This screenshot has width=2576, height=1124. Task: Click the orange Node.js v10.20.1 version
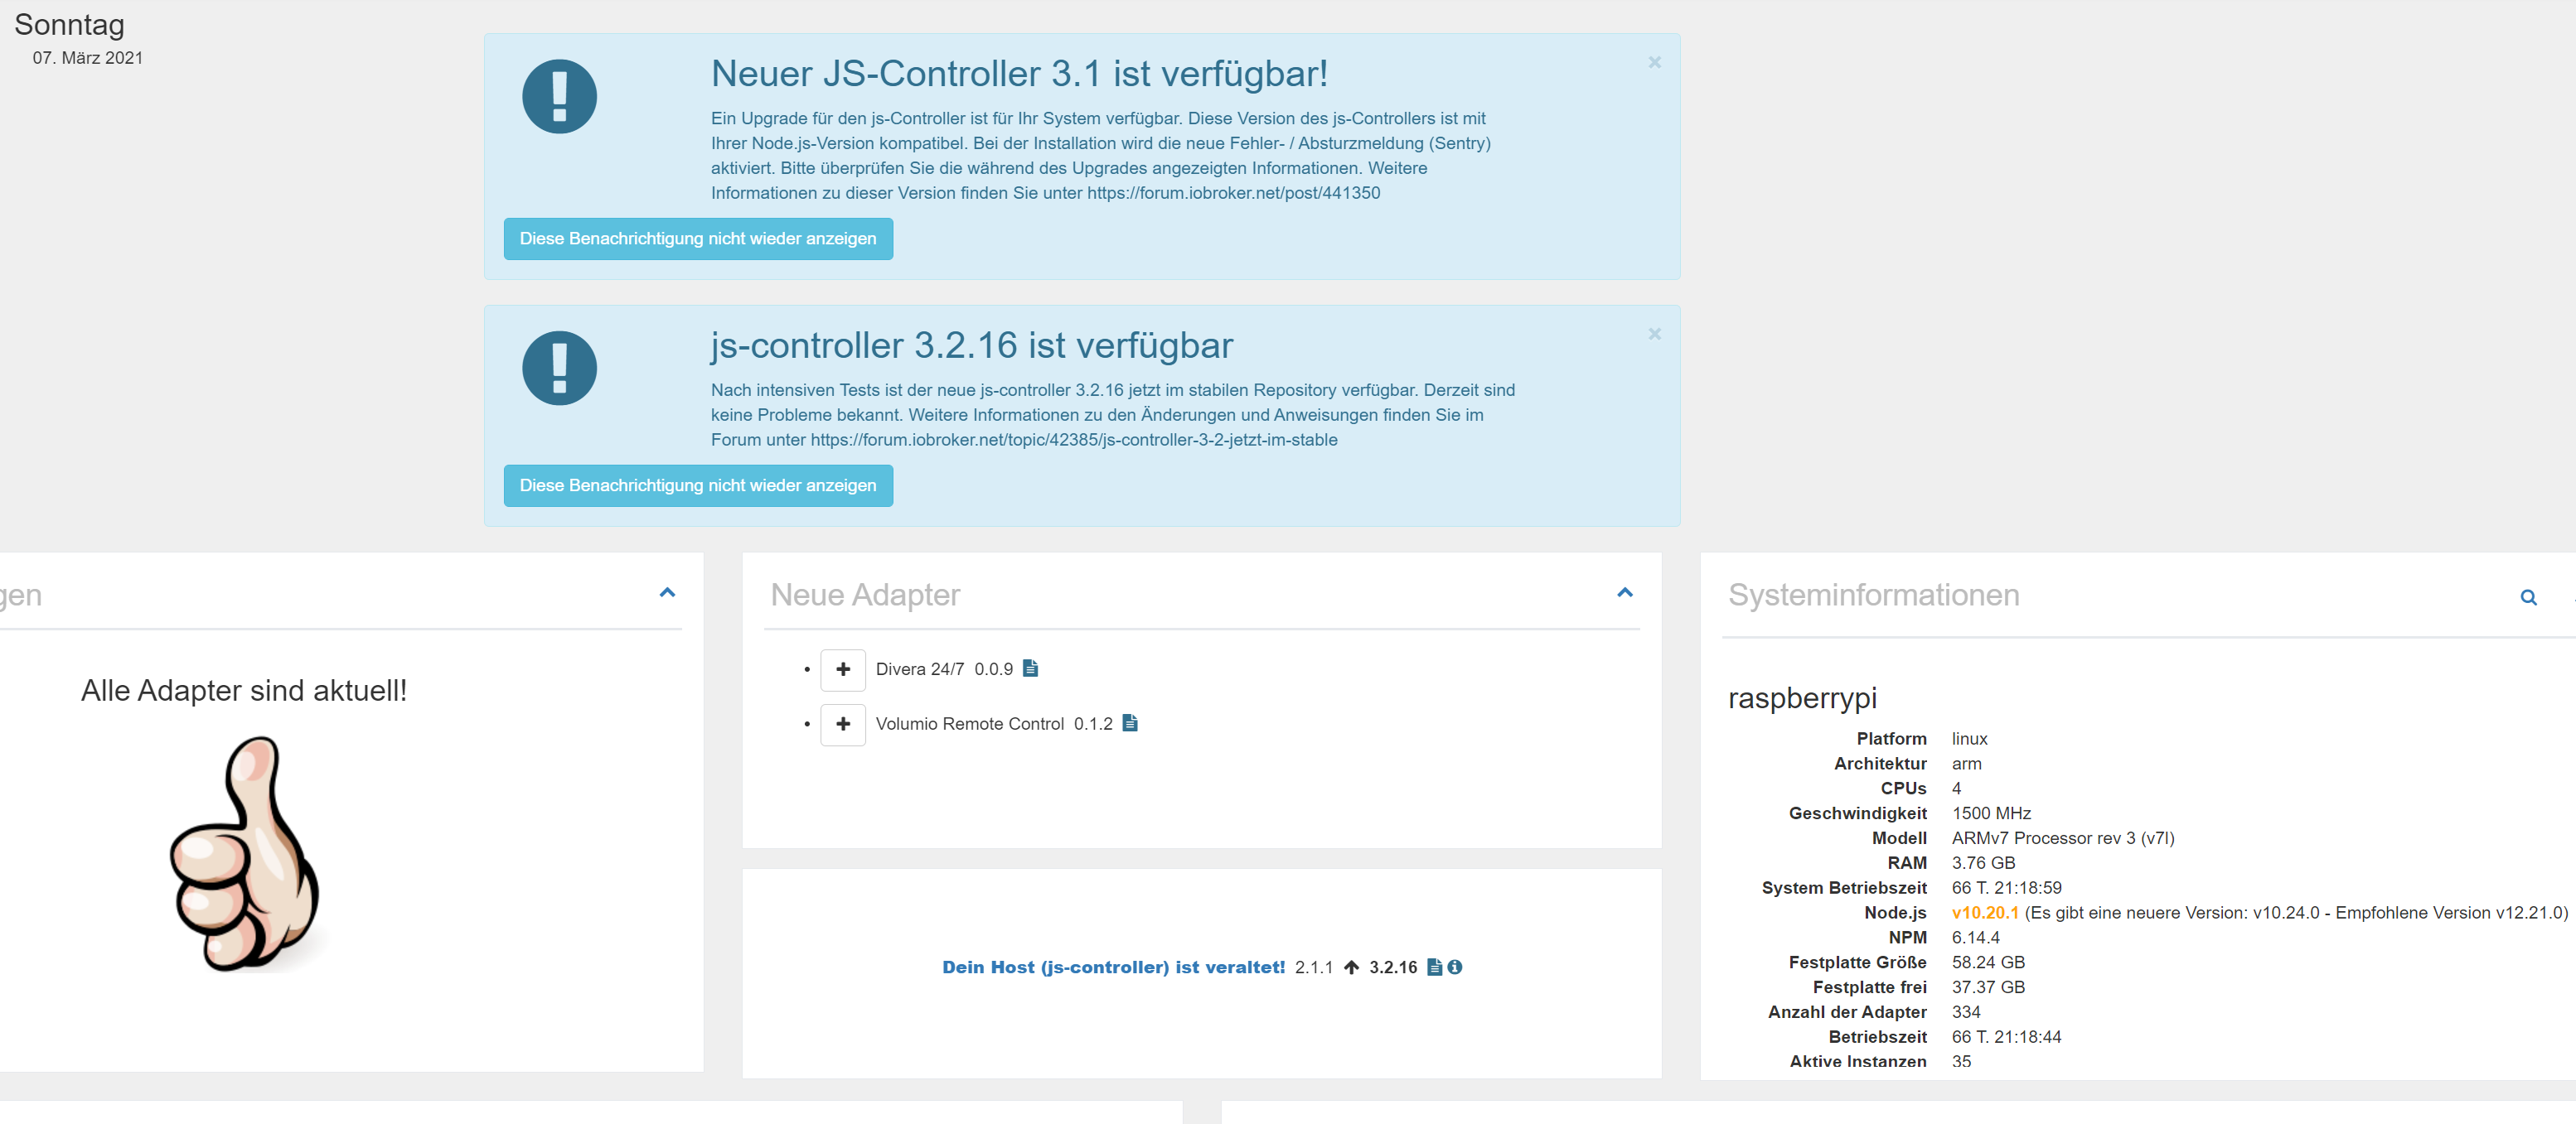(x=1984, y=912)
